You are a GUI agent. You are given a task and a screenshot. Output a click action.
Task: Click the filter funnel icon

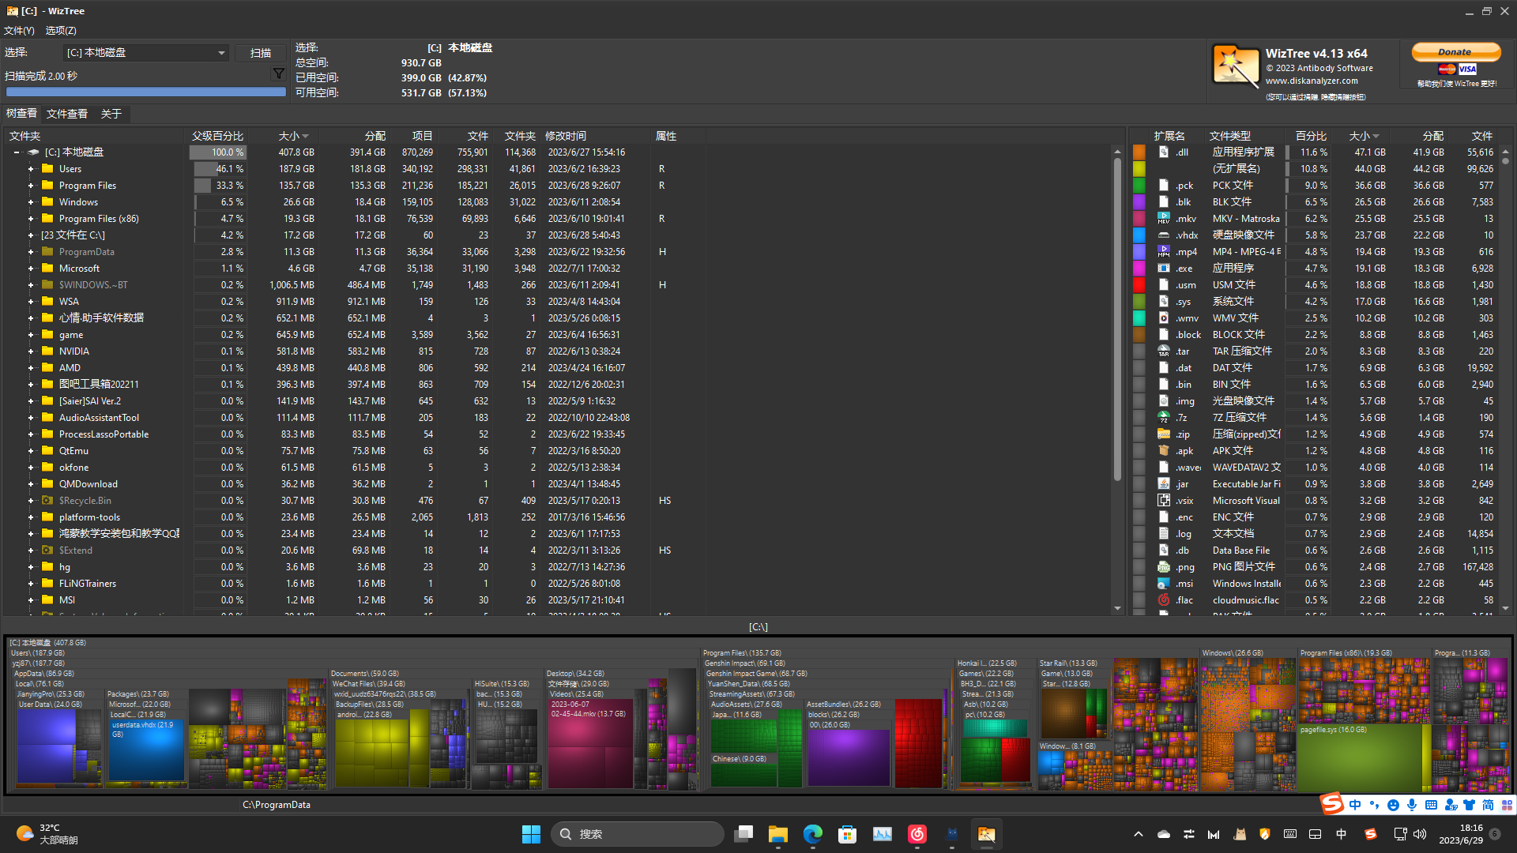coord(278,73)
